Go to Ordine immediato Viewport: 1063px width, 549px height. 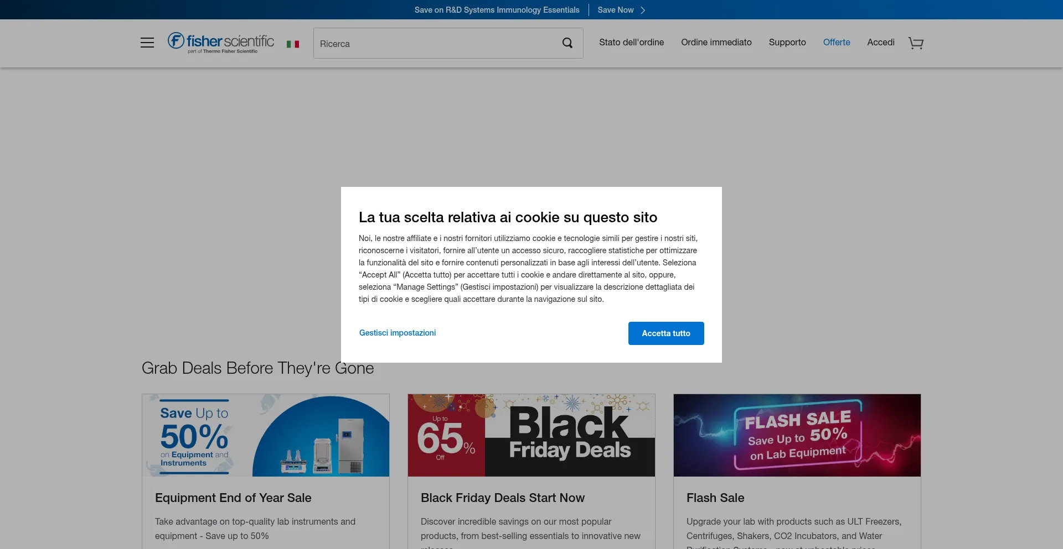coord(716,43)
